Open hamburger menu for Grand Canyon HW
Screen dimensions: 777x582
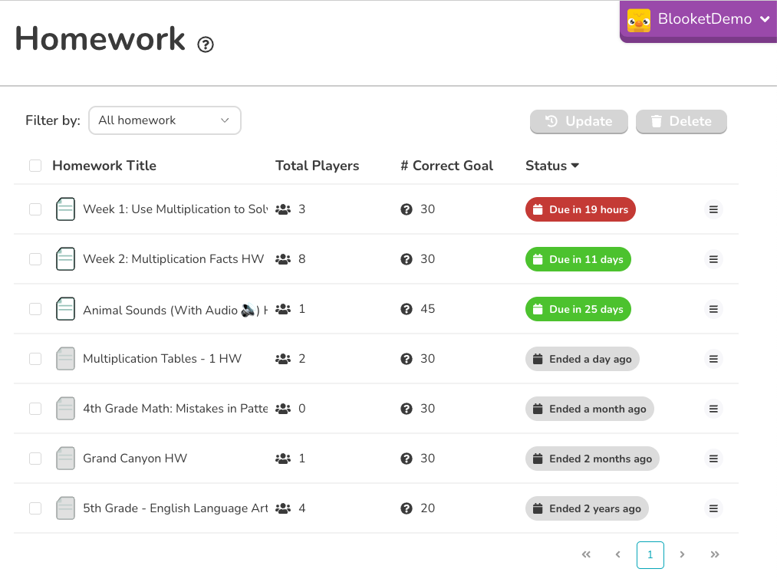pos(713,459)
